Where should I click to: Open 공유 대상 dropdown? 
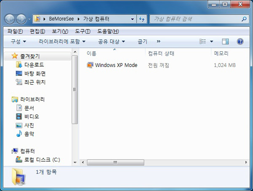coord(111,42)
